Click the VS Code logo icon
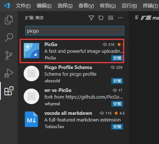The width and height of the screenshot is (159, 144). click(7, 6)
